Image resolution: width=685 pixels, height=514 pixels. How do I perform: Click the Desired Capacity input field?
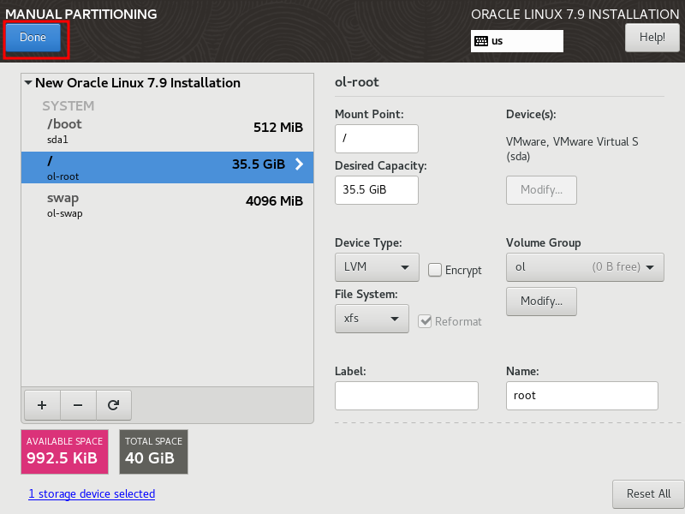click(x=377, y=190)
